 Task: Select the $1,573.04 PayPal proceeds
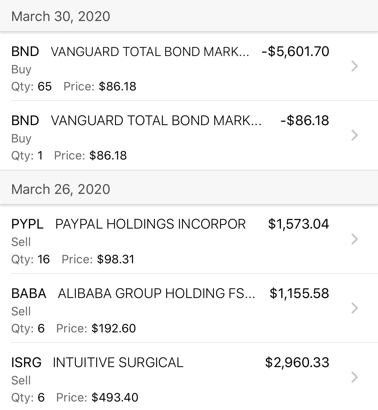click(299, 224)
